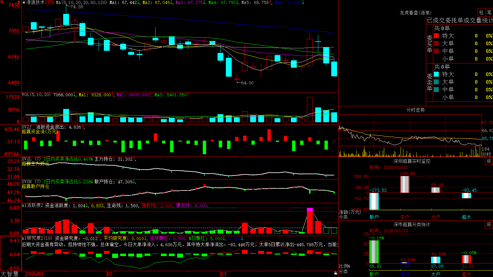
Task: Click the 7092 price axis label
Action: 13,31
